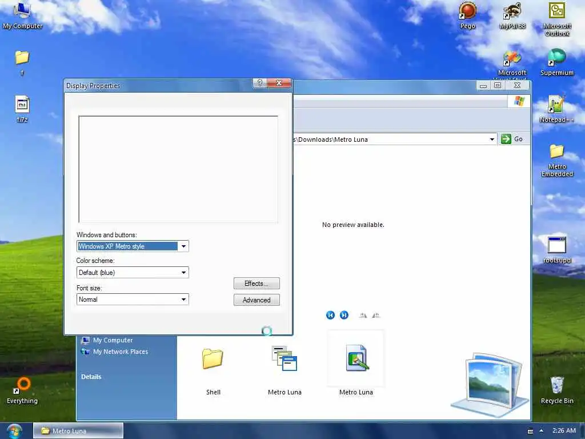Click the Effects... button

pyautogui.click(x=257, y=284)
